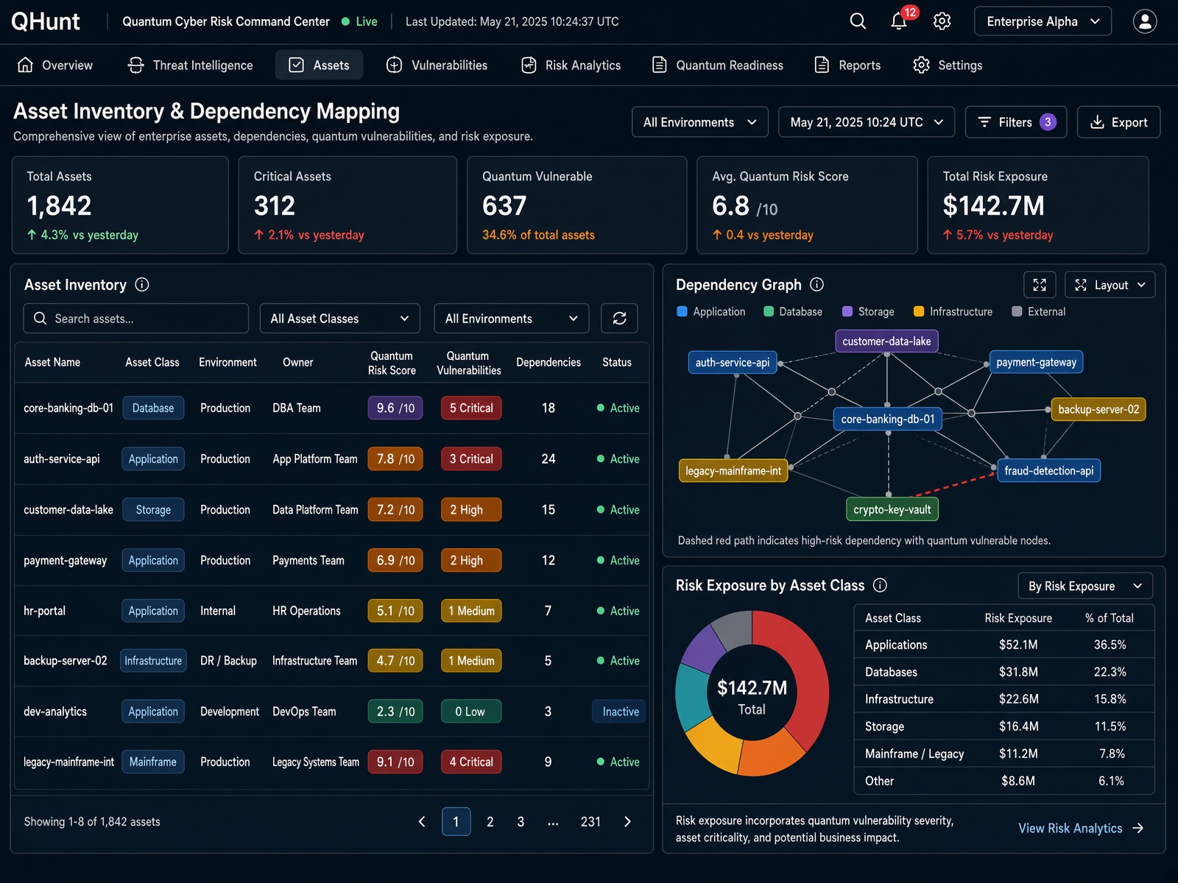
Task: Open the By Risk Exposure dropdown
Action: tap(1085, 586)
